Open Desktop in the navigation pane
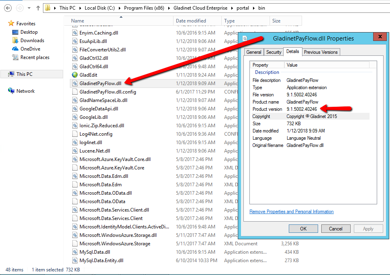This screenshot has height=275, width=390. tap(29, 32)
